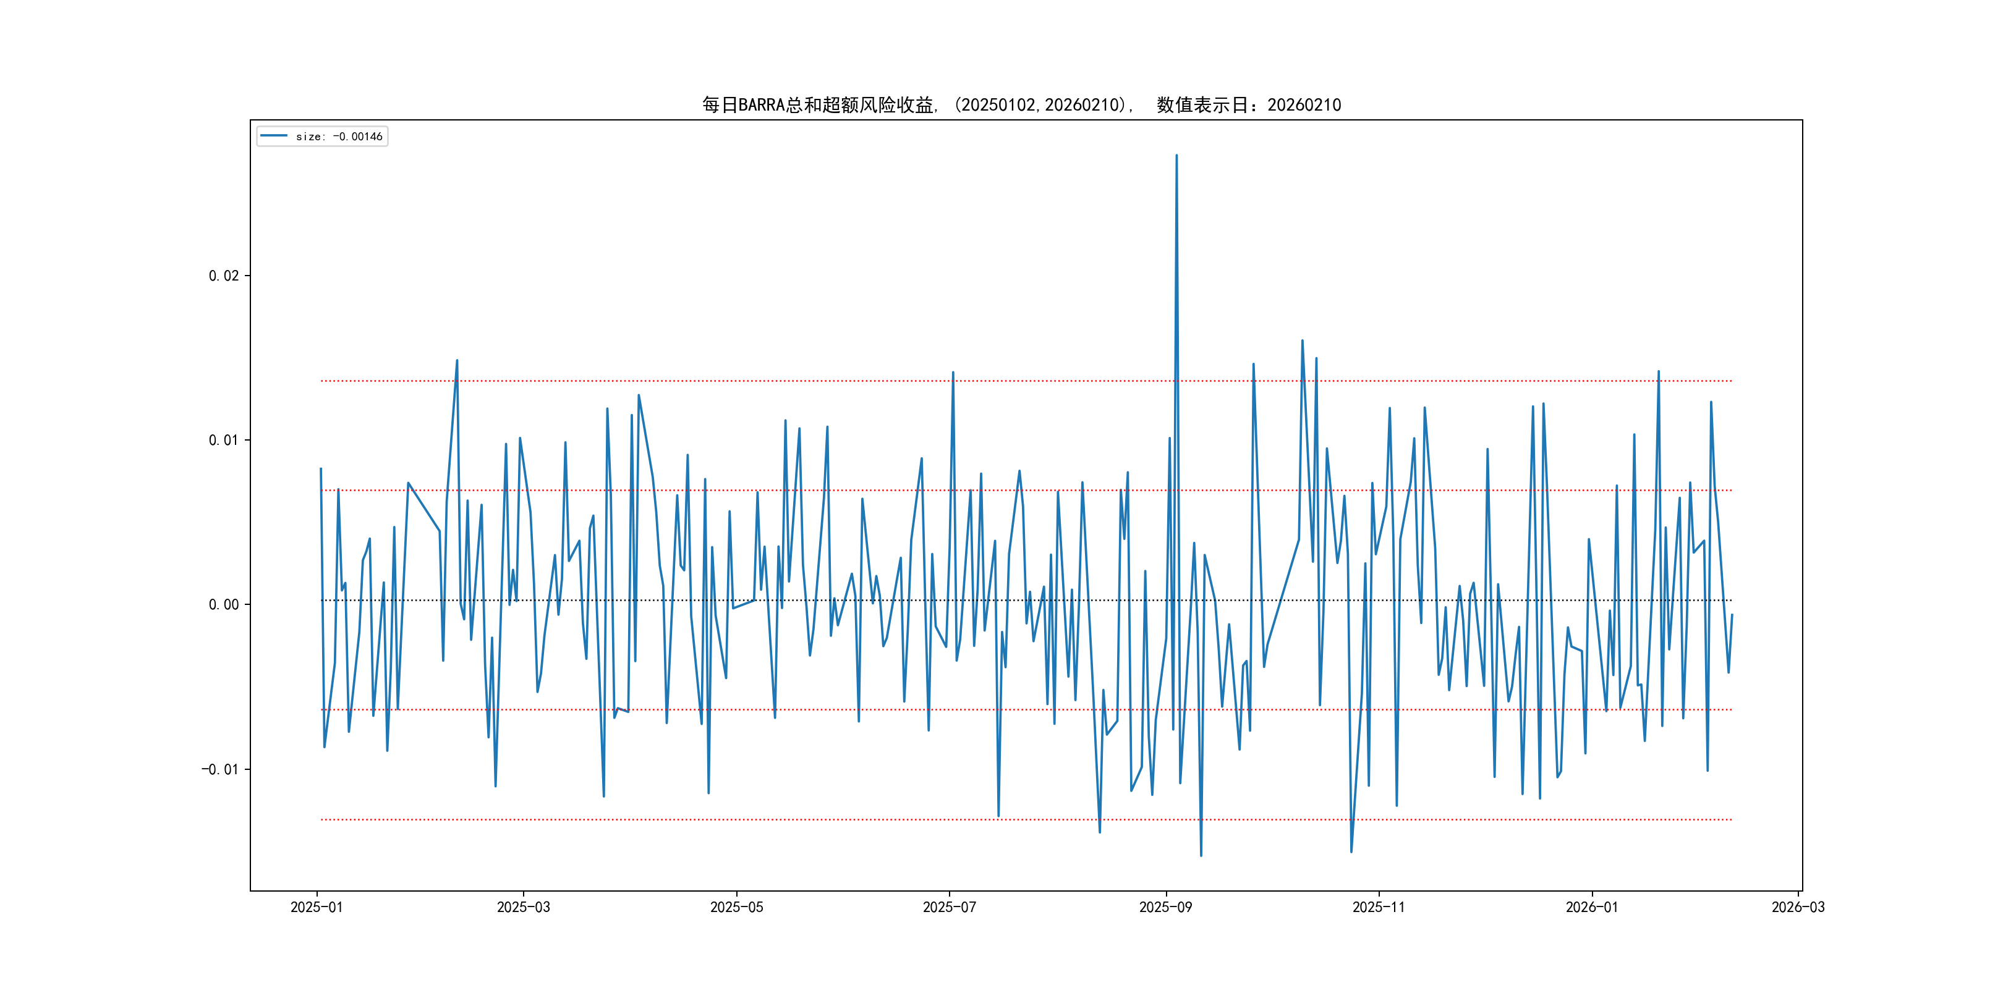Click the lowest trough just after the tallest spike

(1201, 856)
